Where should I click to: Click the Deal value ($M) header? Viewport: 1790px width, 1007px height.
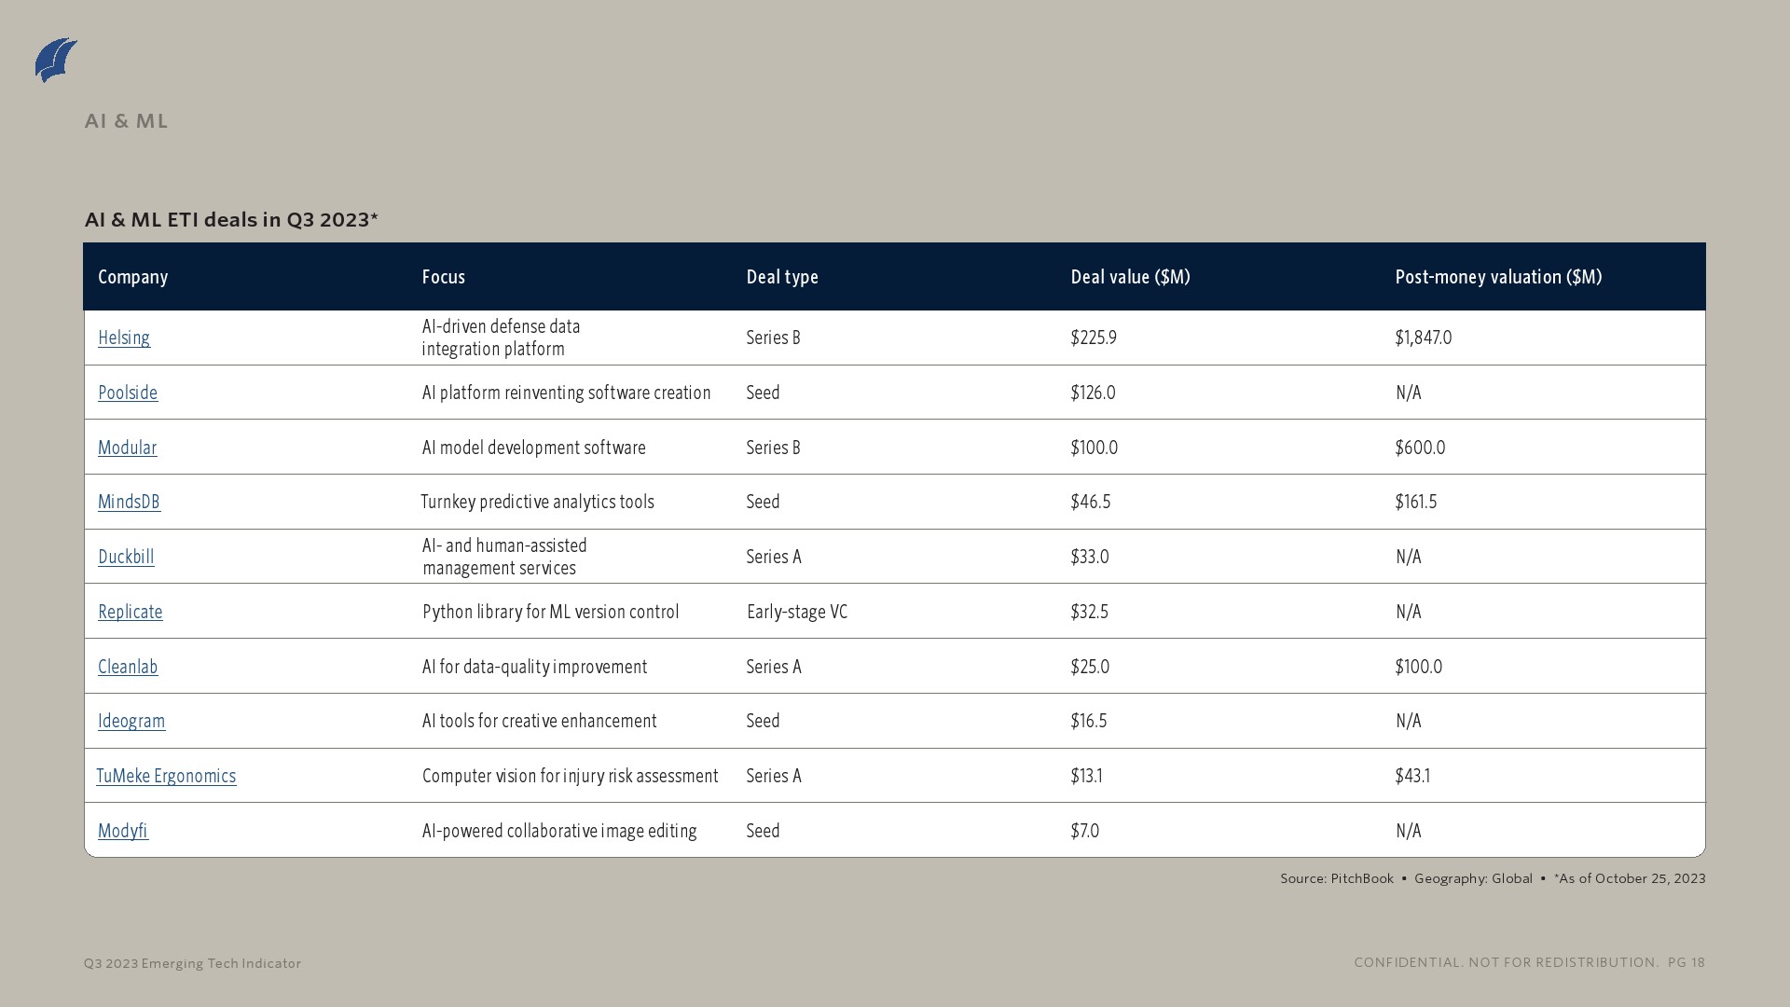tap(1130, 277)
